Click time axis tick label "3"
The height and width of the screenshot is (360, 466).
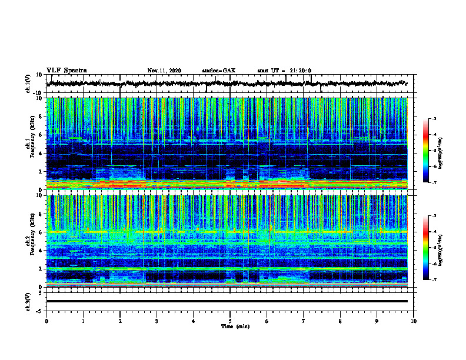pyautogui.click(x=157, y=321)
